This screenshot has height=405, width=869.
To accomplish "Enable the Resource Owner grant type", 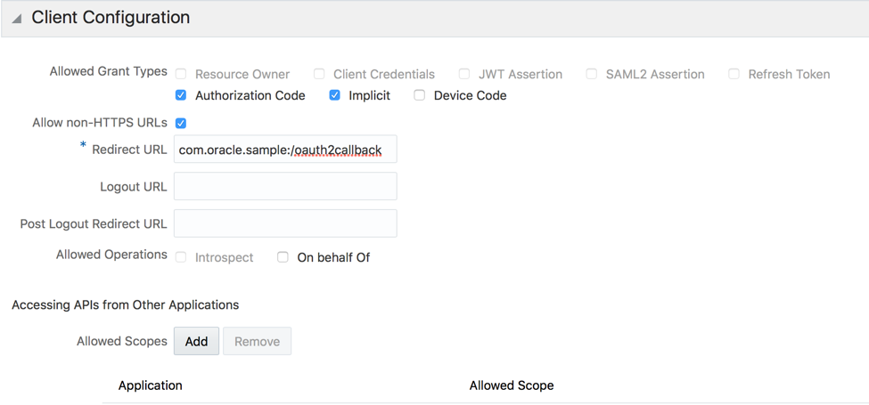I will tap(181, 74).
